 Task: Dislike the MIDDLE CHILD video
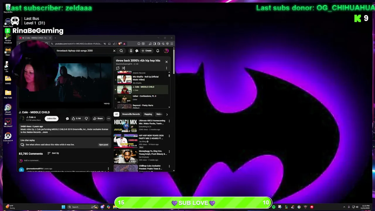pos(86,119)
